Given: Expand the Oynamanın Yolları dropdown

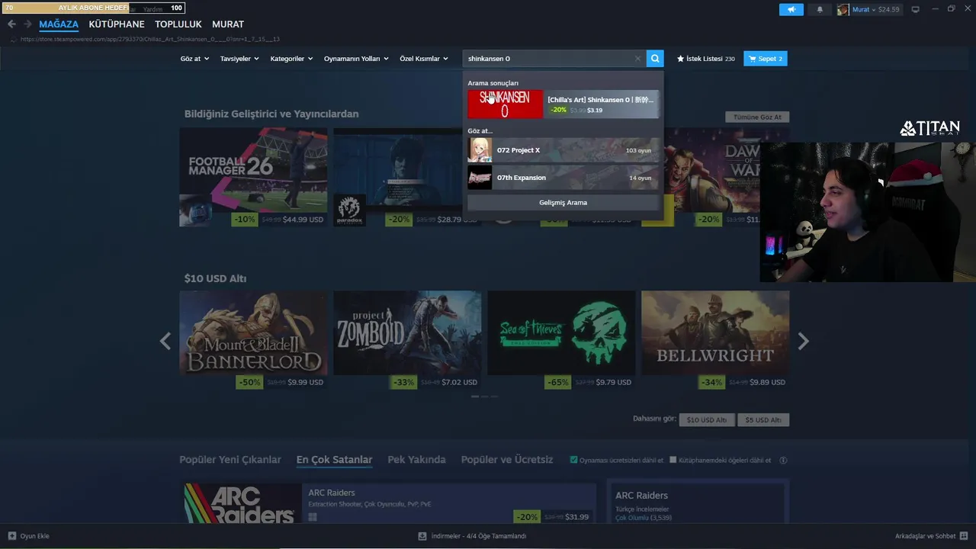Looking at the screenshot, I should tap(356, 59).
